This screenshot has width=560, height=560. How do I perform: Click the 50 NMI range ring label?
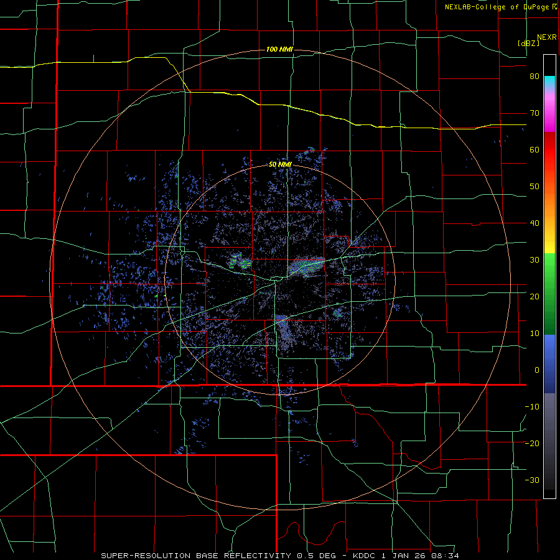pyautogui.click(x=280, y=164)
